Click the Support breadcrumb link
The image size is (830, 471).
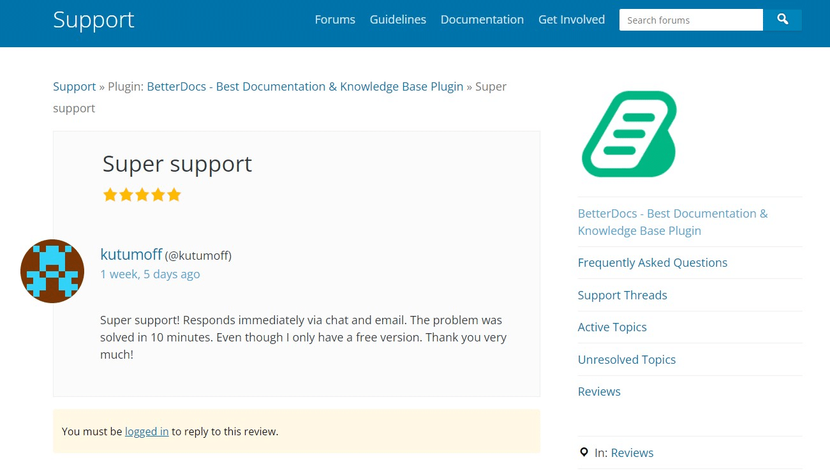[x=74, y=86]
